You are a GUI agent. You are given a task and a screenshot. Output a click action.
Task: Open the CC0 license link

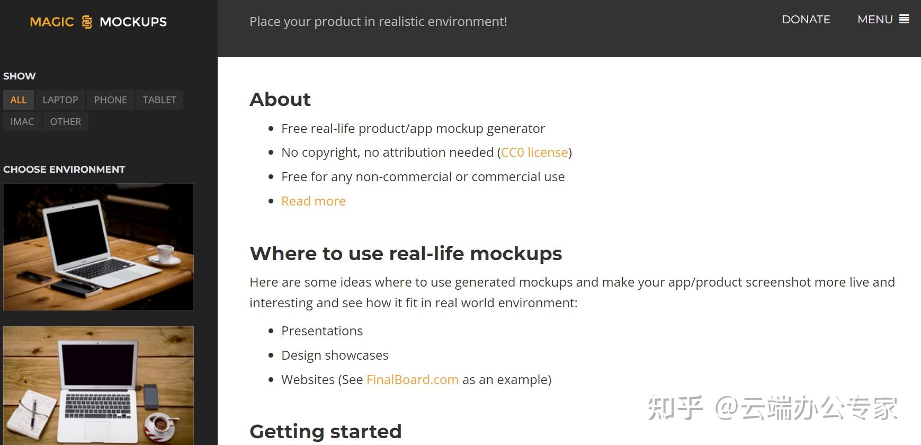point(534,153)
